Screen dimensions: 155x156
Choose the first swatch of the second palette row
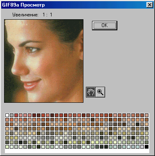pos(7,120)
